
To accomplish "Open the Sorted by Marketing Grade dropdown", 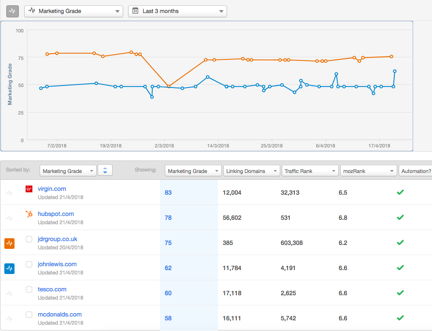I will (x=68, y=171).
